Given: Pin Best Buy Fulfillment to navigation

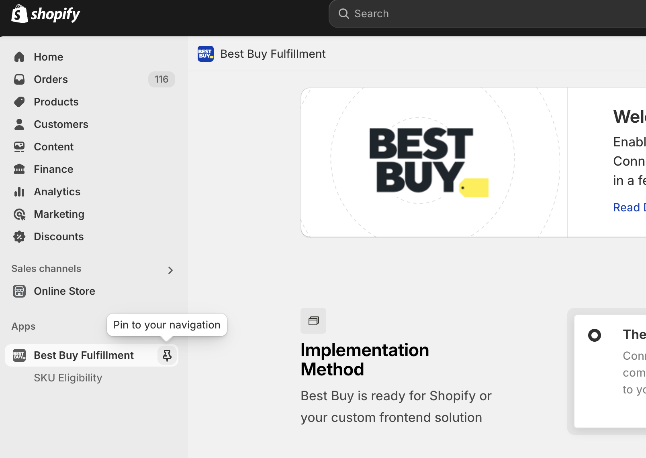Looking at the screenshot, I should 167,355.
